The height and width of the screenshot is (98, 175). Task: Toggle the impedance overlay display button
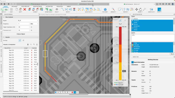[20, 41]
